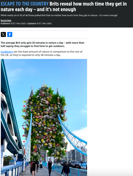Screen dimensions: 133x176
Task: Click the cross finial atop the flowered tower
Action: (x=44, y=83)
